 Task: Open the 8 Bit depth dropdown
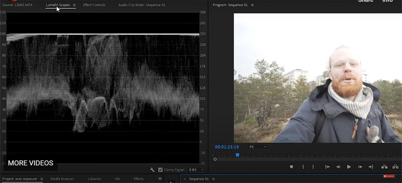click(x=196, y=169)
